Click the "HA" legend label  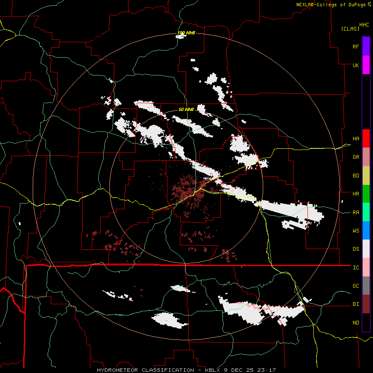pyautogui.click(x=356, y=139)
